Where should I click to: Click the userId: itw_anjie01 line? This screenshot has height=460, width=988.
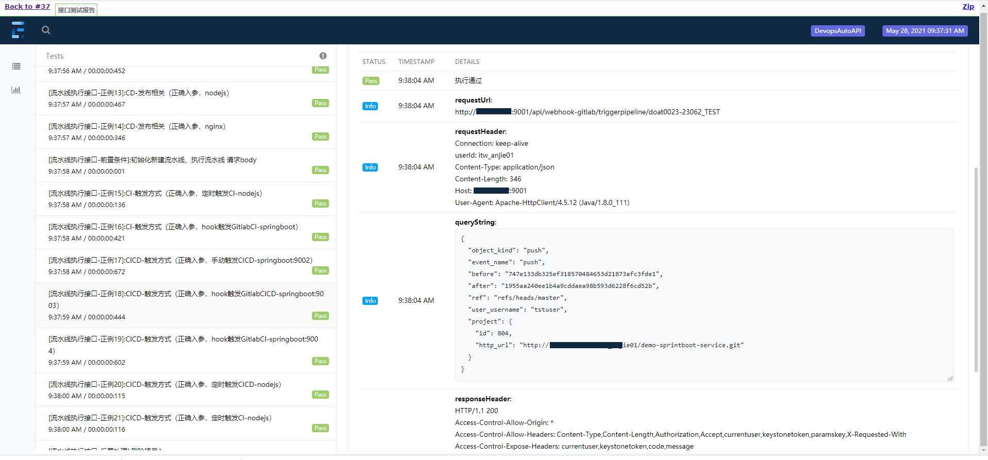point(484,155)
